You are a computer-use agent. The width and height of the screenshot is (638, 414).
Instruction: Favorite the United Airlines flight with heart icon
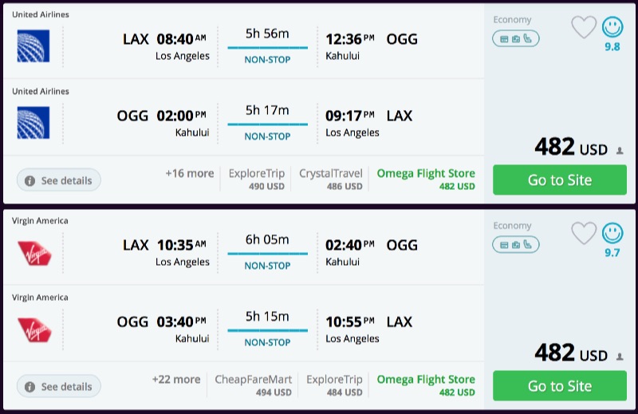584,28
